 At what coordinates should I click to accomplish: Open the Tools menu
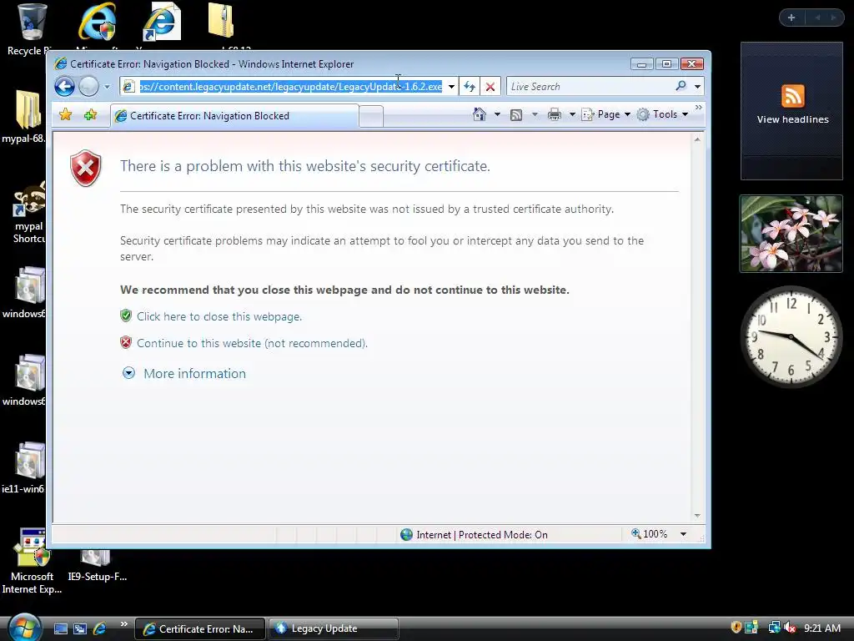(663, 114)
